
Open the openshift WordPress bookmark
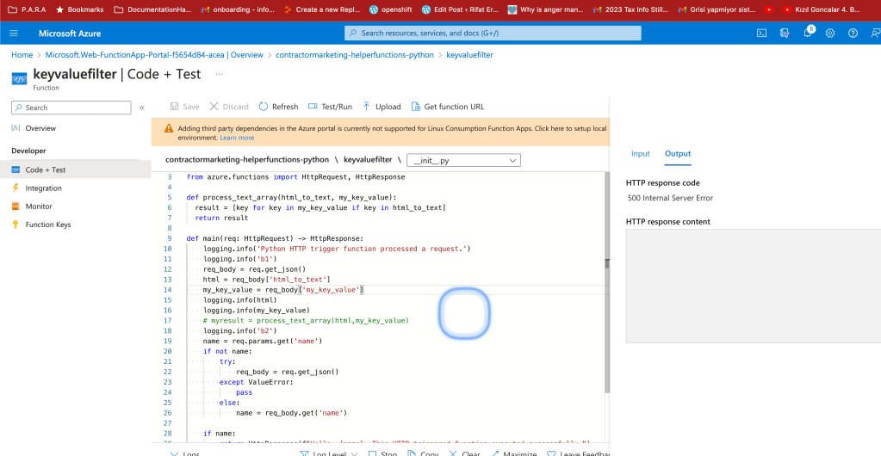pyautogui.click(x=391, y=9)
